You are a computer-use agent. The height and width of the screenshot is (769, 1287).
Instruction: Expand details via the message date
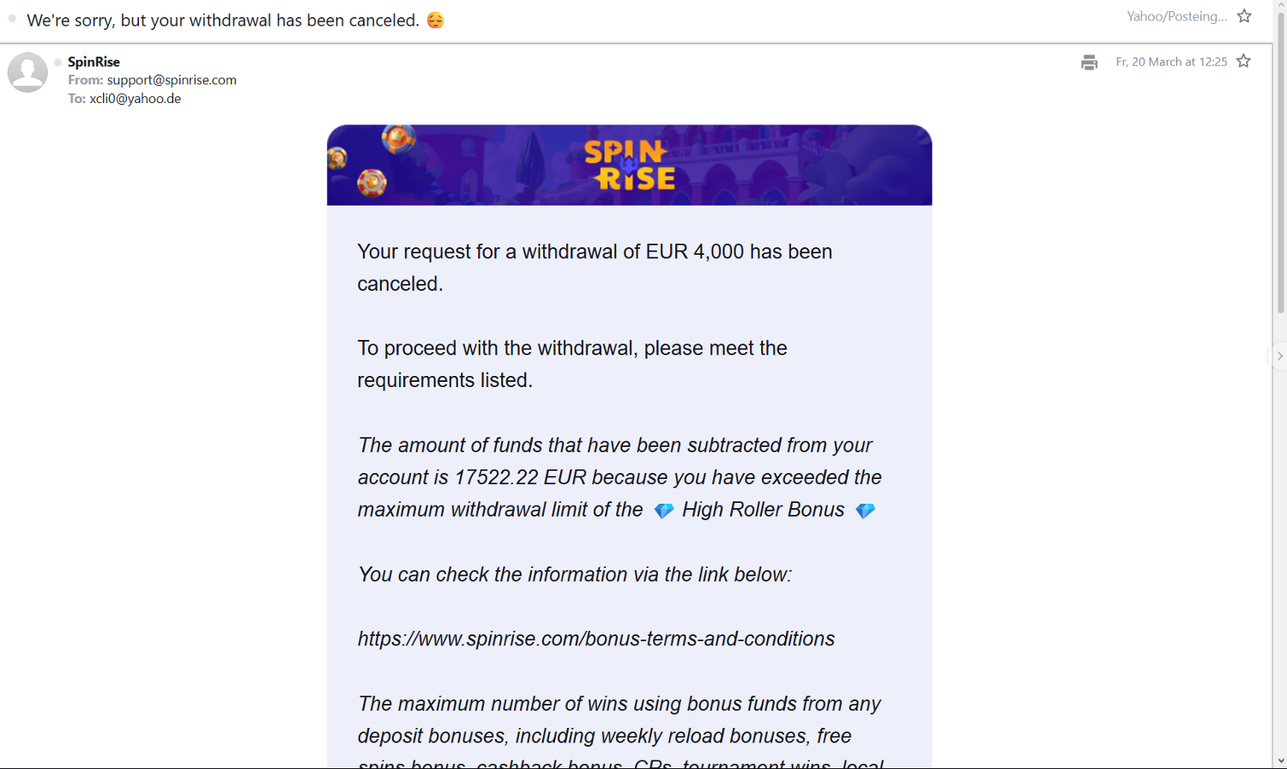pyautogui.click(x=1171, y=62)
